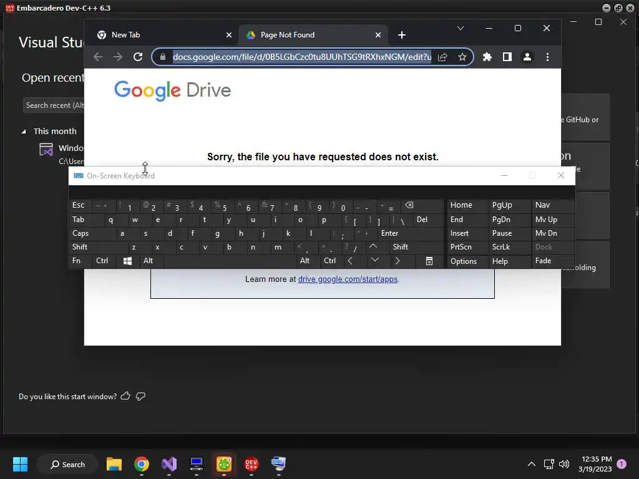This screenshot has width=639, height=479.
Task: Collapse the This month group in Visual Studio
Action: tap(24, 132)
